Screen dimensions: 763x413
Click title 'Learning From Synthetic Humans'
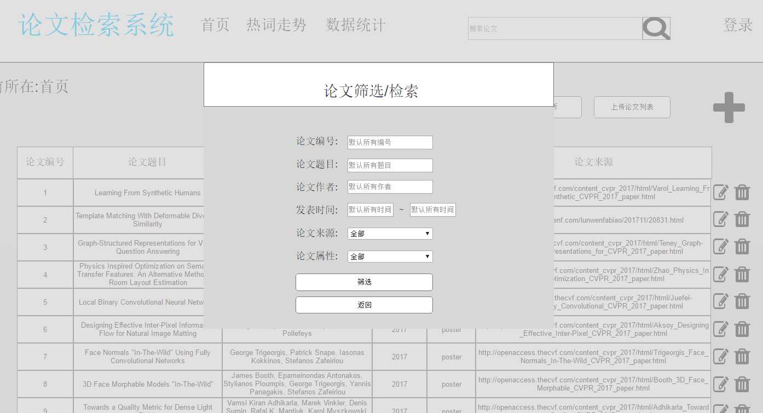point(148,193)
